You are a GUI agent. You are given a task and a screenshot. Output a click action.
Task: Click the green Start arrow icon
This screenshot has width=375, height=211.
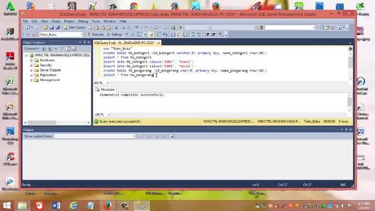coord(181,28)
